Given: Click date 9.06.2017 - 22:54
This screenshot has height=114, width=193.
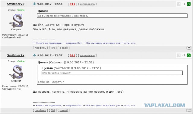Looking at the screenshot, I should point(50,4).
